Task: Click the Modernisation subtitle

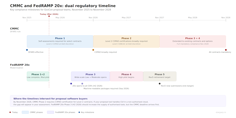Action: click(x=17, y=68)
